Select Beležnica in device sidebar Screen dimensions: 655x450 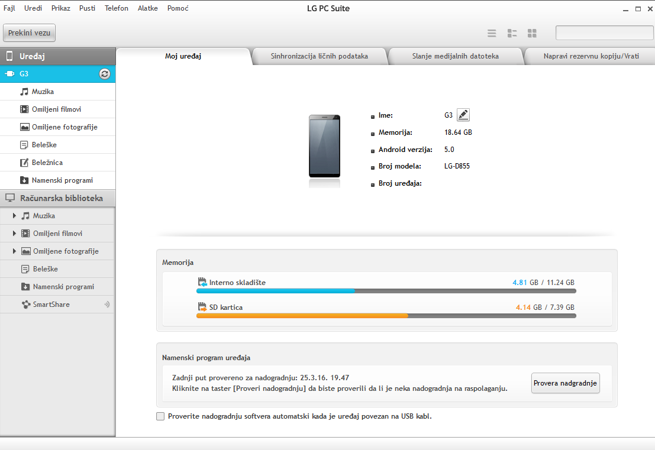(57, 163)
